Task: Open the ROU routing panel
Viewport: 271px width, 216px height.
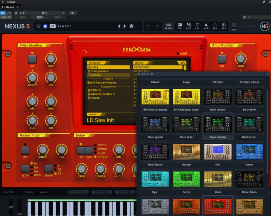Action: pos(189,26)
